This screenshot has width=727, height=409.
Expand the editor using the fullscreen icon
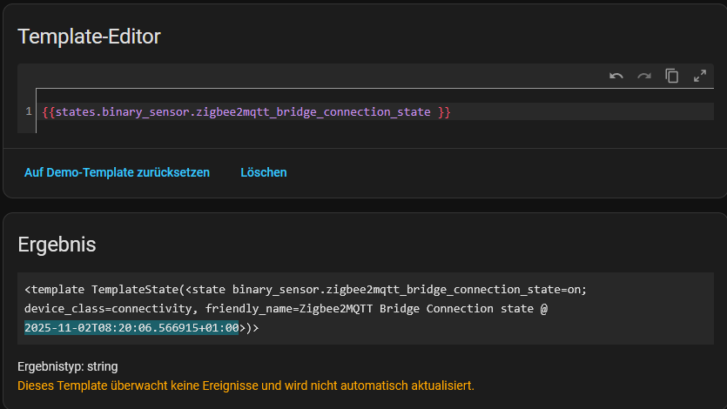tap(700, 76)
